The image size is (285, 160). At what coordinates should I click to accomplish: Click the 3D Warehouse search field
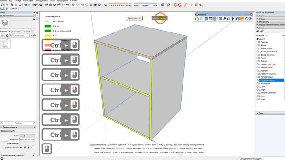pyautogui.click(x=20, y=36)
